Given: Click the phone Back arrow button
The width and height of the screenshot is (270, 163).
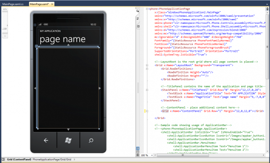Looking at the screenshot, I should tap(46, 140).
